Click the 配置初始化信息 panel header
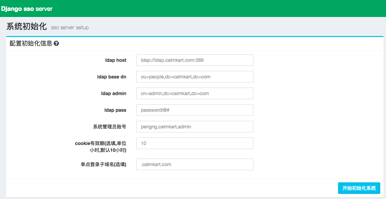 tap(31, 43)
